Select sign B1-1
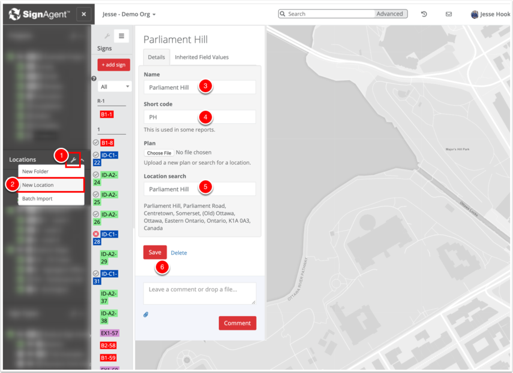 pos(107,114)
